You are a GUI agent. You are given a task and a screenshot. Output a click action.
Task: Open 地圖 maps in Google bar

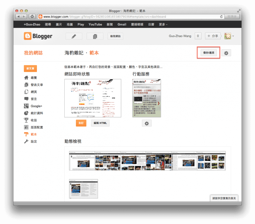tap(70, 24)
